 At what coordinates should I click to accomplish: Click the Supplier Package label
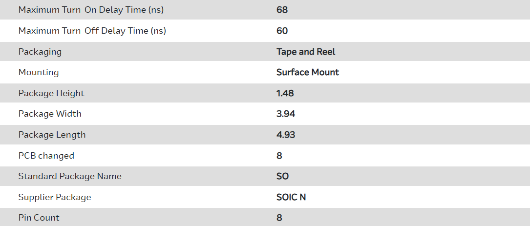click(55, 197)
